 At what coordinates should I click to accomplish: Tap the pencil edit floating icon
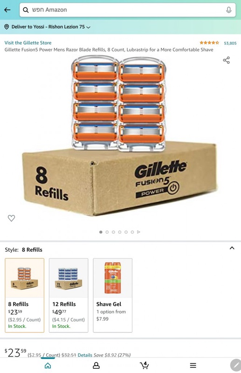pyautogui.click(x=236, y=365)
